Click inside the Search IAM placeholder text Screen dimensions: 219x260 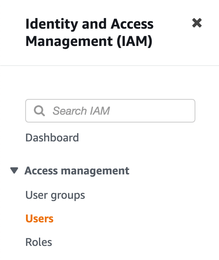(81, 111)
